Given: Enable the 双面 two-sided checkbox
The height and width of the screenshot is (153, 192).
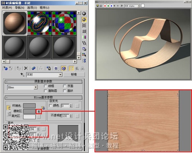Looking at the screenshot, I should pyautogui.click(x=65, y=86).
